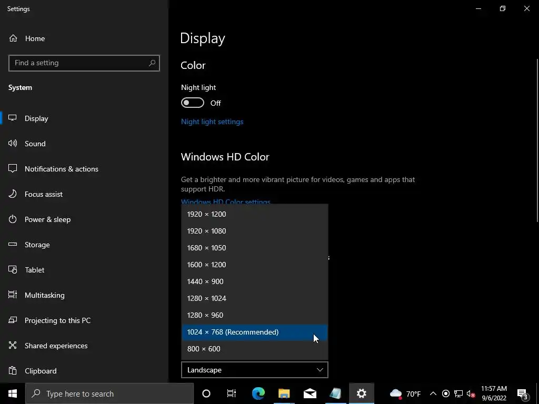Screen dimensions: 539x404
Task: Click the search magnifier in Find a setting
Action: coord(152,63)
